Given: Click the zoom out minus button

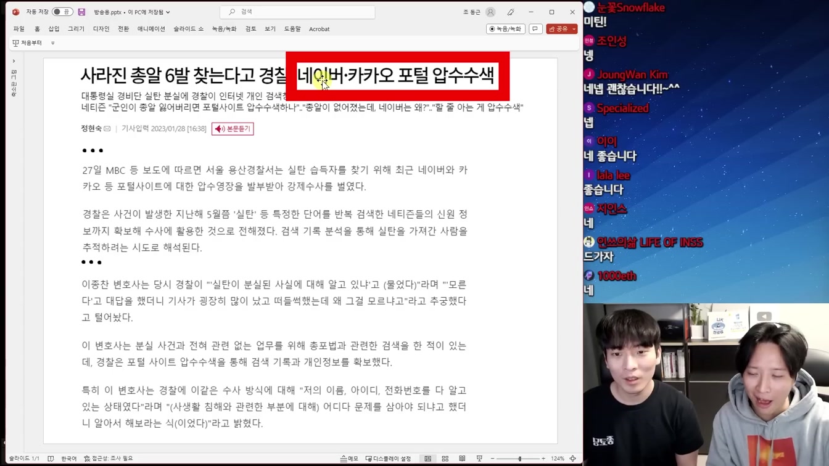Looking at the screenshot, I should (492, 459).
